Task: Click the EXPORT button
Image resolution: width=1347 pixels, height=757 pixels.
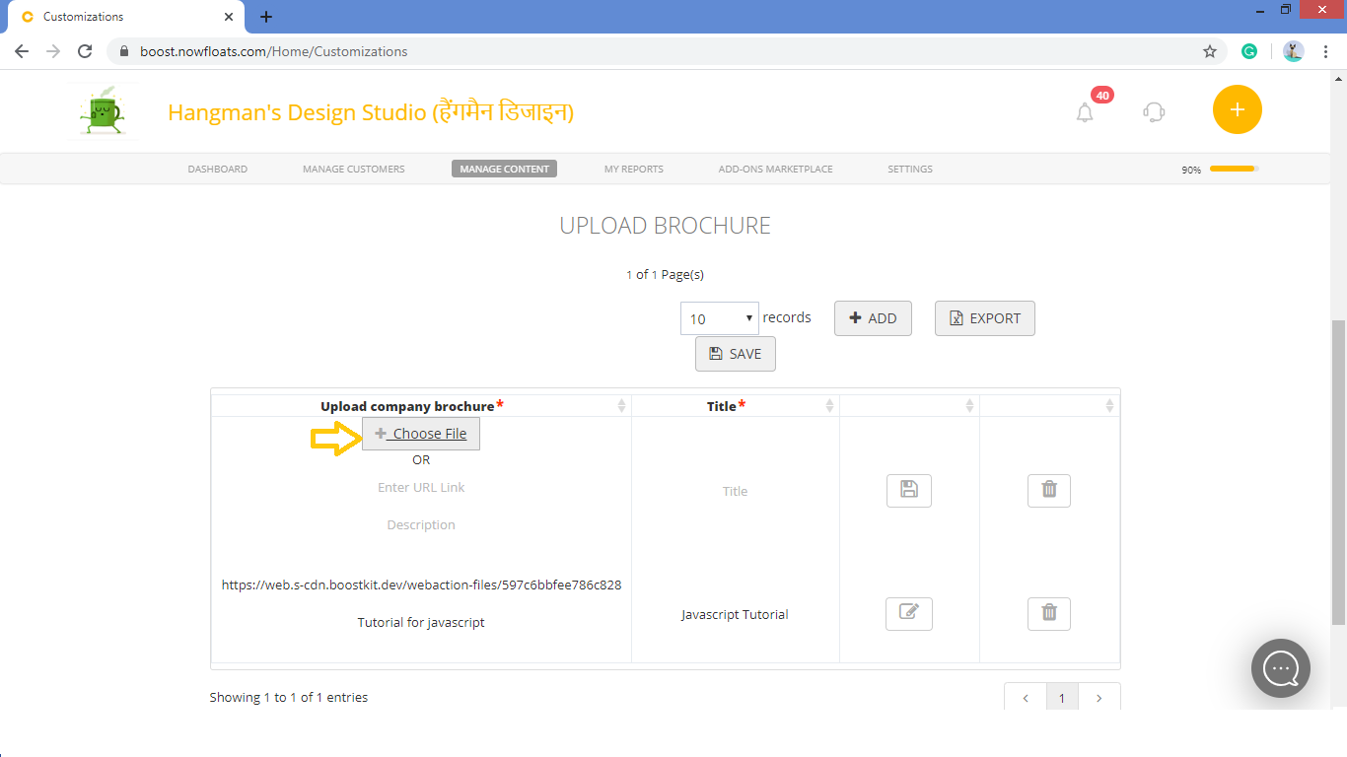Action: coord(985,318)
